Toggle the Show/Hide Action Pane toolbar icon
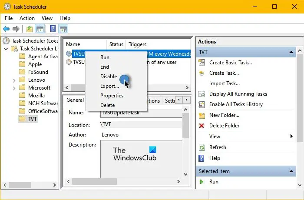The image size is (304, 200). [63, 29]
